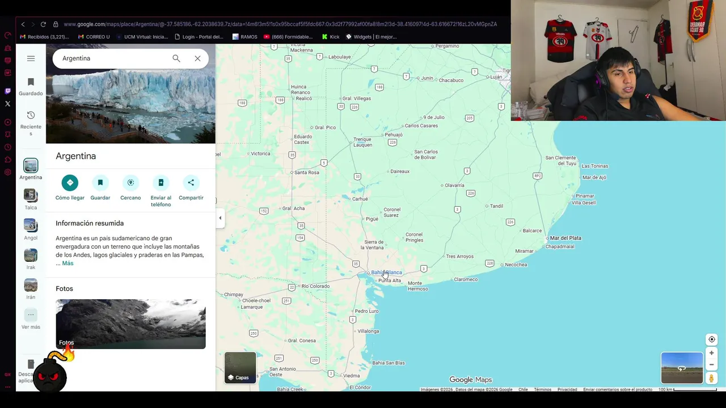This screenshot has height=408, width=726.
Task: Open the Kick bookmark
Action: pyautogui.click(x=331, y=37)
